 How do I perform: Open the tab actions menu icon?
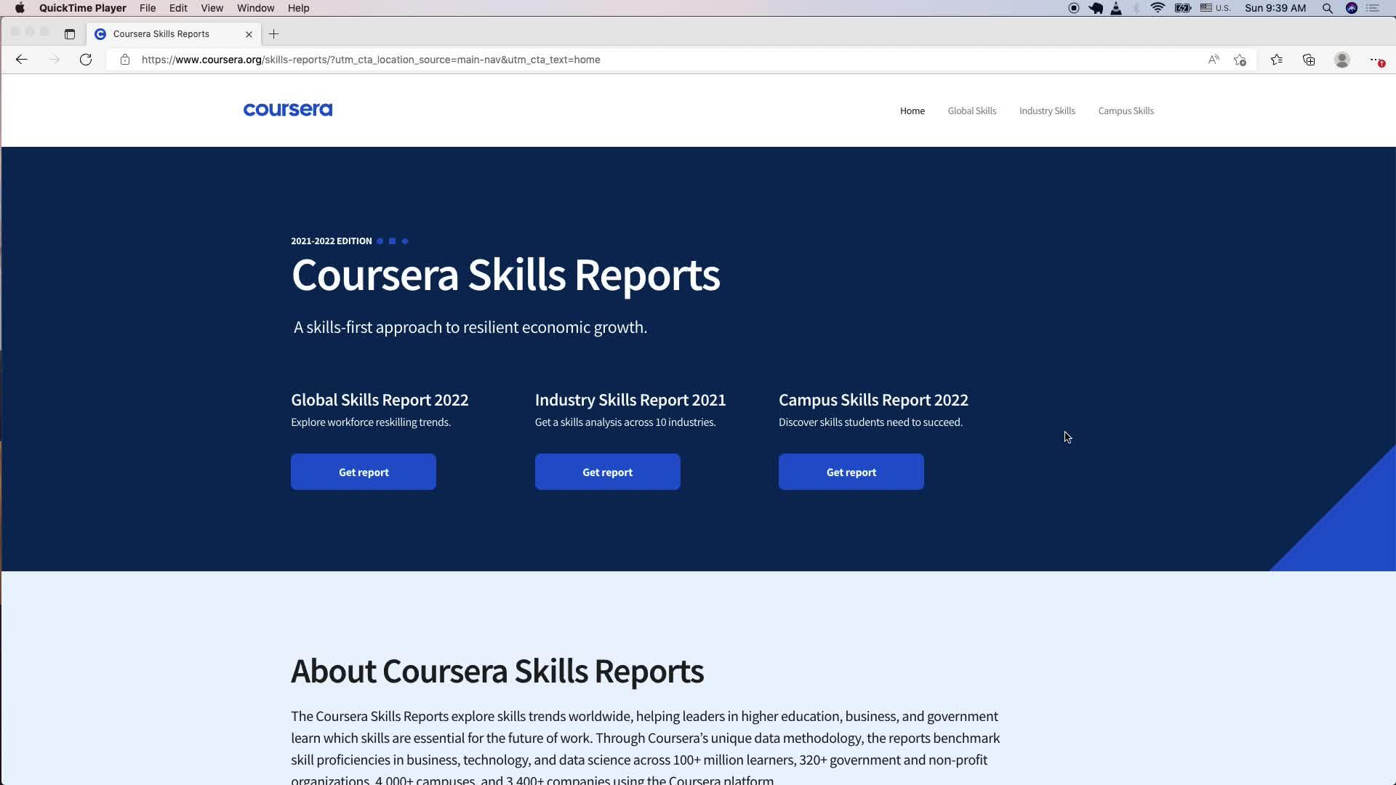[70, 34]
